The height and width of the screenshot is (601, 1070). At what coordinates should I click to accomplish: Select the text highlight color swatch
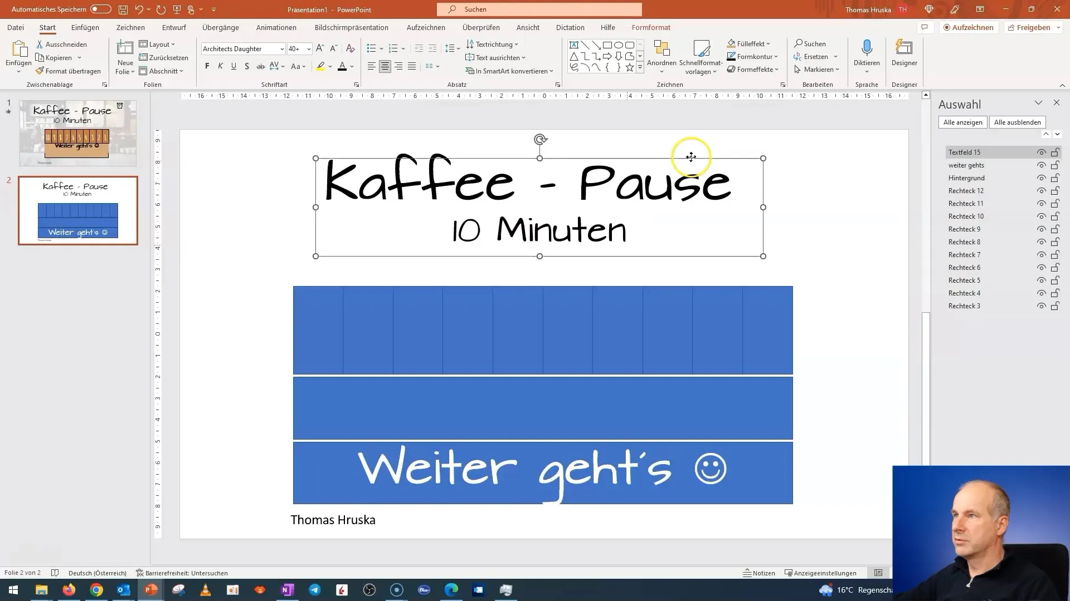pos(320,71)
